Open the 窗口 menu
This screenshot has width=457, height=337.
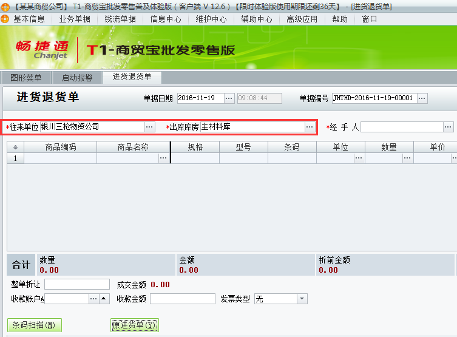(370, 19)
